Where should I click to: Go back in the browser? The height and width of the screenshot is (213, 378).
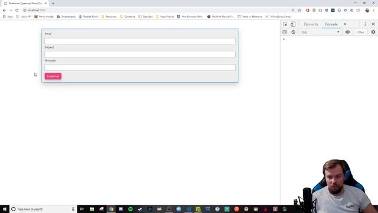pyautogui.click(x=4, y=10)
